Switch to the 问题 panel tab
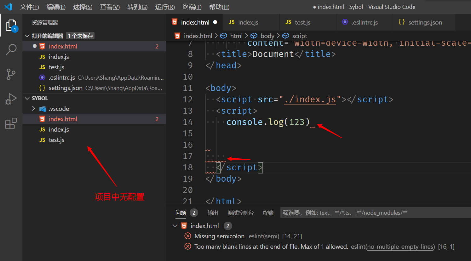This screenshot has height=261, width=471. point(181,213)
